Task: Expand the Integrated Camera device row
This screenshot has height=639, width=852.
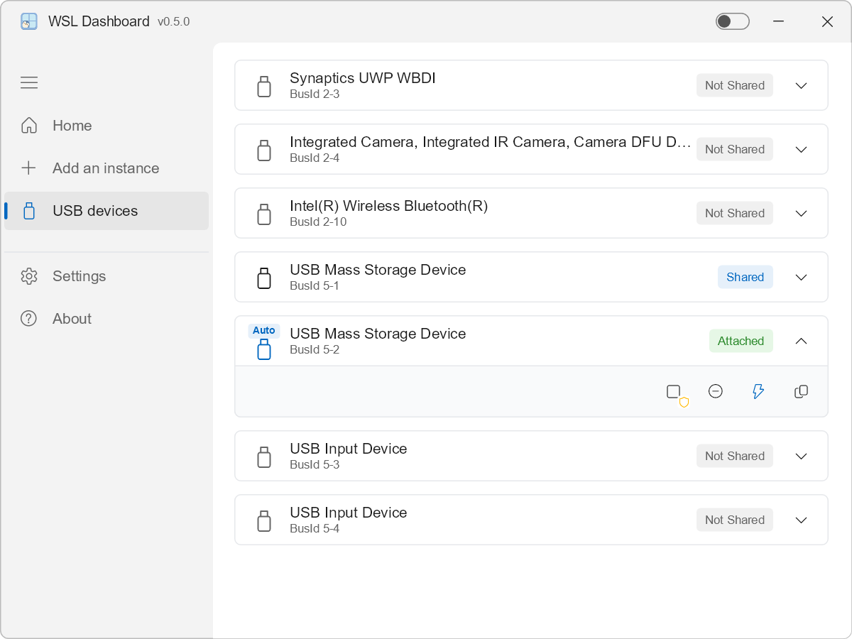Action: 802,149
